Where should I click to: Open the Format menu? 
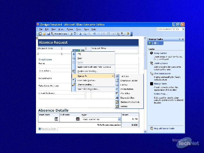click(x=70, y=29)
